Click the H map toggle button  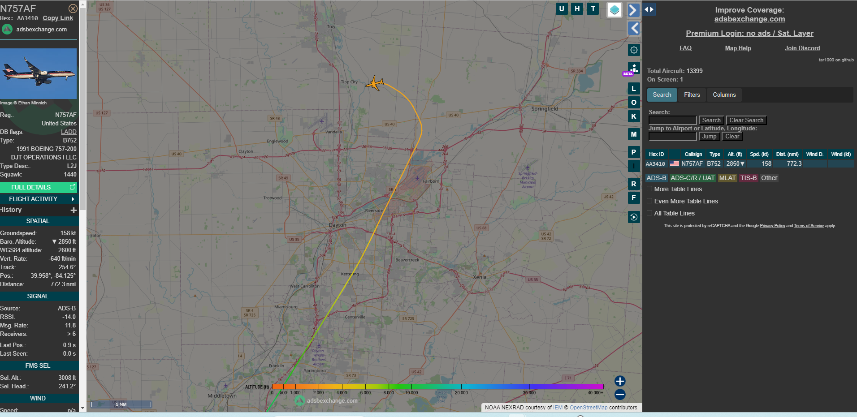click(x=577, y=9)
